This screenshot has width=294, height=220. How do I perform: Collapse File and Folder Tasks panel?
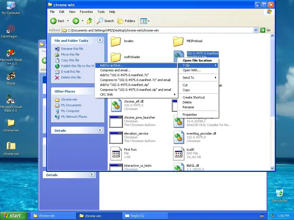coord(100,40)
